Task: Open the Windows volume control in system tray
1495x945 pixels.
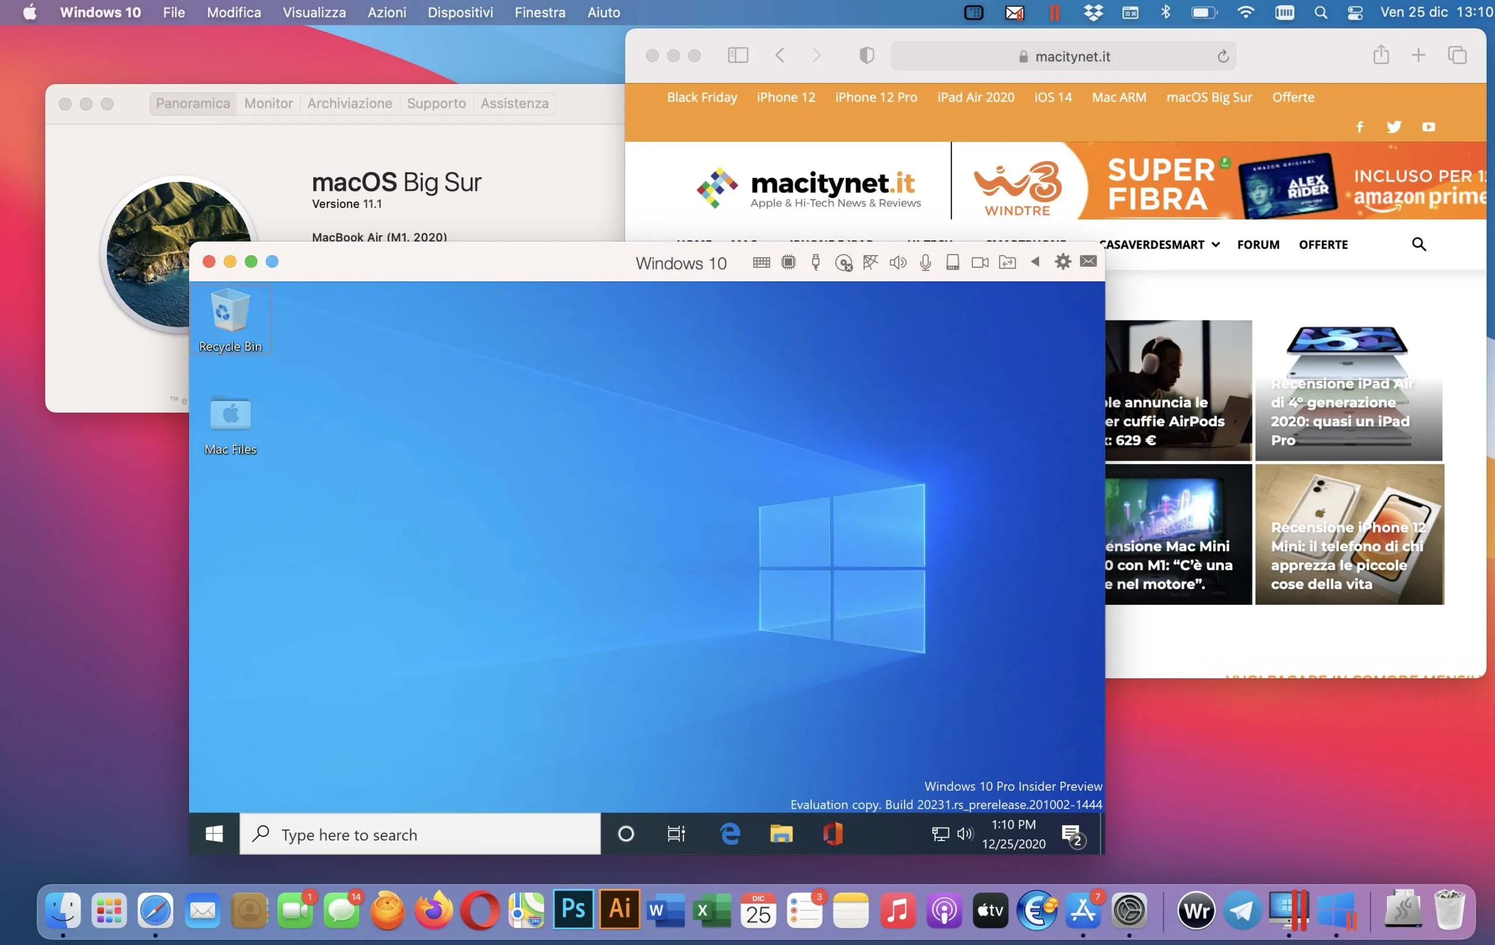Action: click(965, 834)
